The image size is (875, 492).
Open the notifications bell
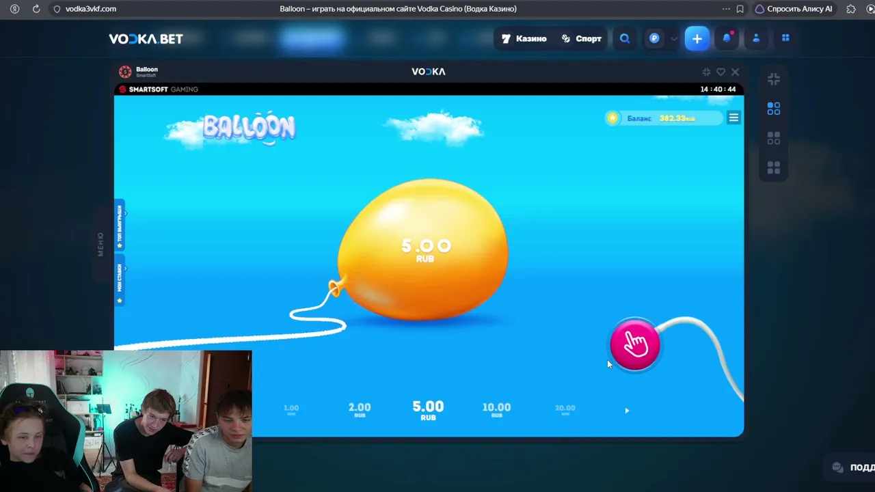point(727,38)
